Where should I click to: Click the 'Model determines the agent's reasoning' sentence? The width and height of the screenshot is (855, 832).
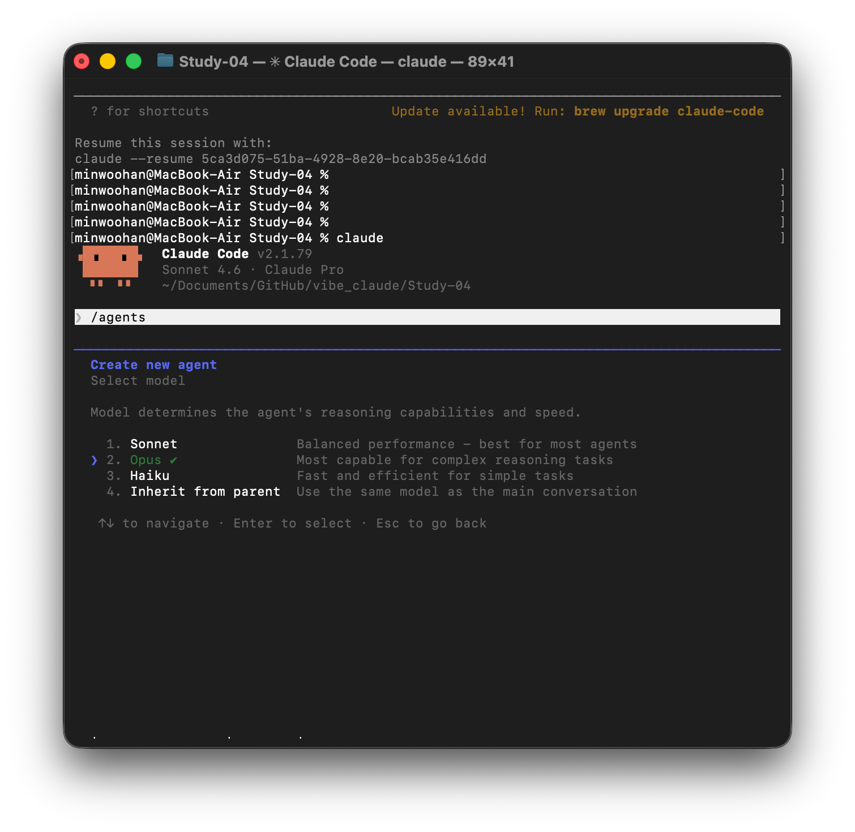(x=336, y=413)
